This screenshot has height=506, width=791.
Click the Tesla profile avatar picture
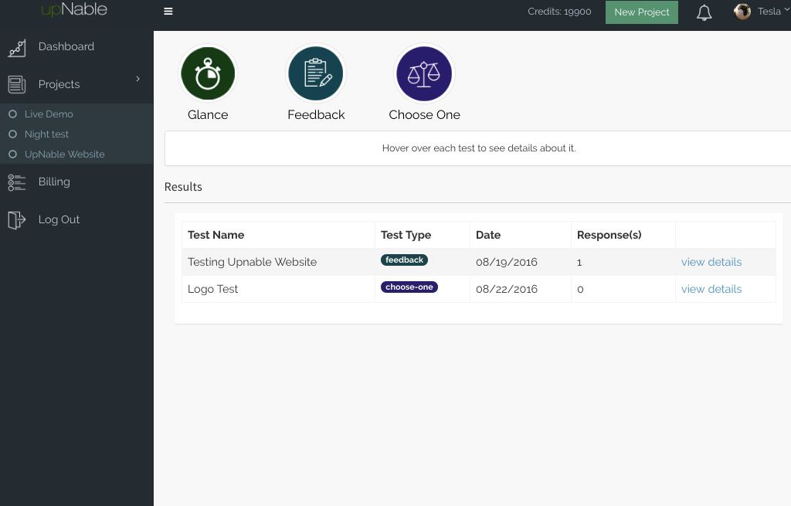pos(742,12)
